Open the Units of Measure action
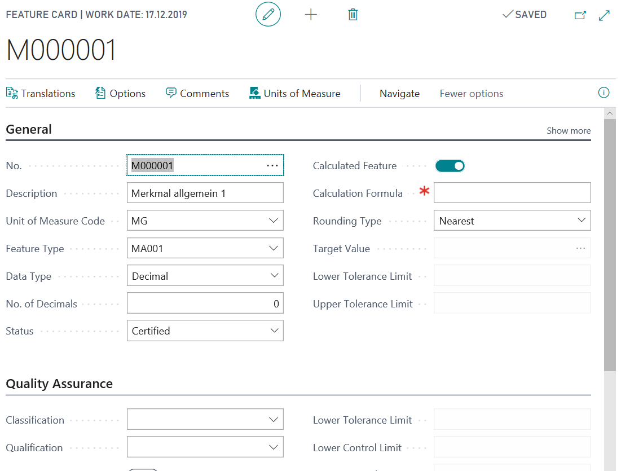 [294, 94]
